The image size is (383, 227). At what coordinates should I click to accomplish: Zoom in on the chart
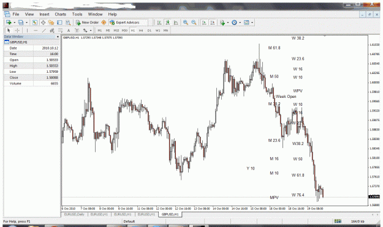[186, 23]
